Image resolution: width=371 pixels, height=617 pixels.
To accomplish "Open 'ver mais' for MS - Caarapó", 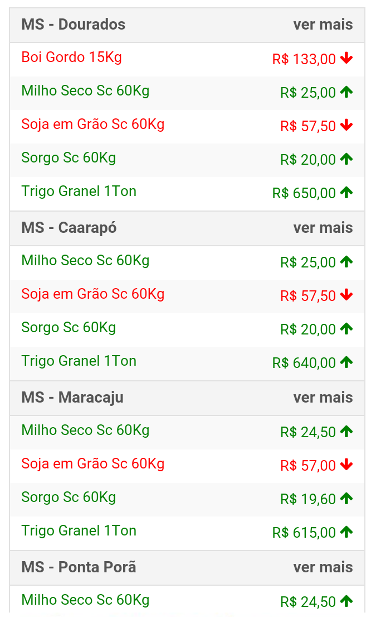I will (x=323, y=228).
